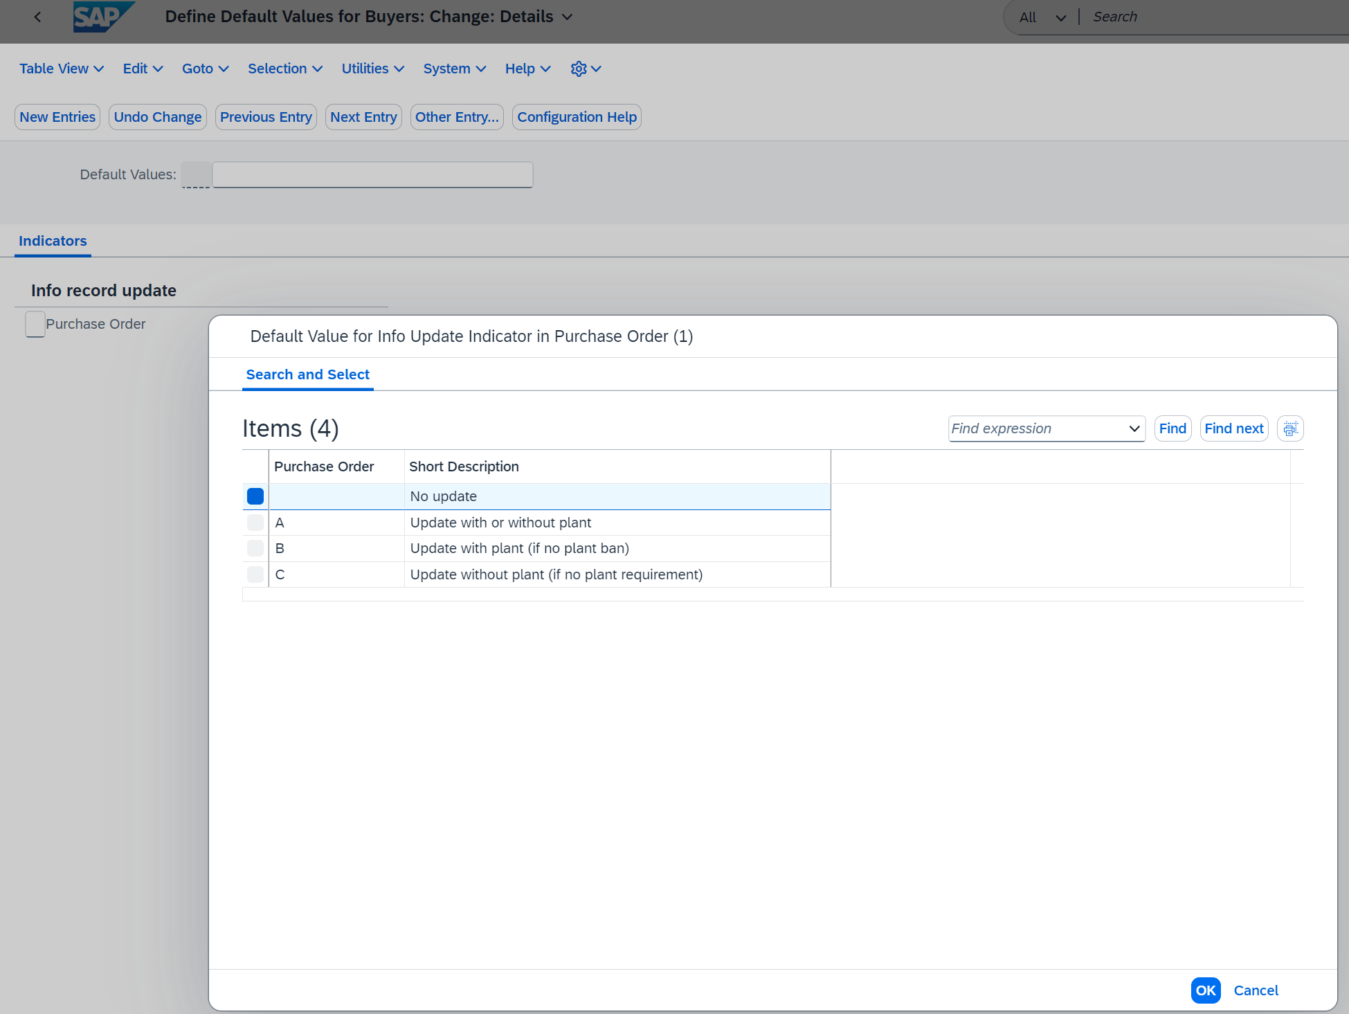Viewport: 1349px width, 1014px height.
Task: Click the back arrow icon
Action: pyautogui.click(x=37, y=17)
